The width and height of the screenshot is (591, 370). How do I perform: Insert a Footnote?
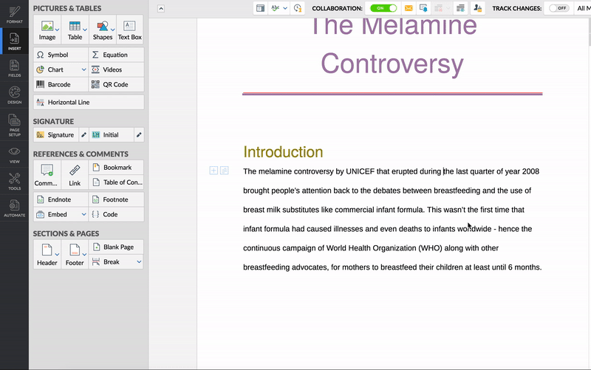tap(116, 199)
